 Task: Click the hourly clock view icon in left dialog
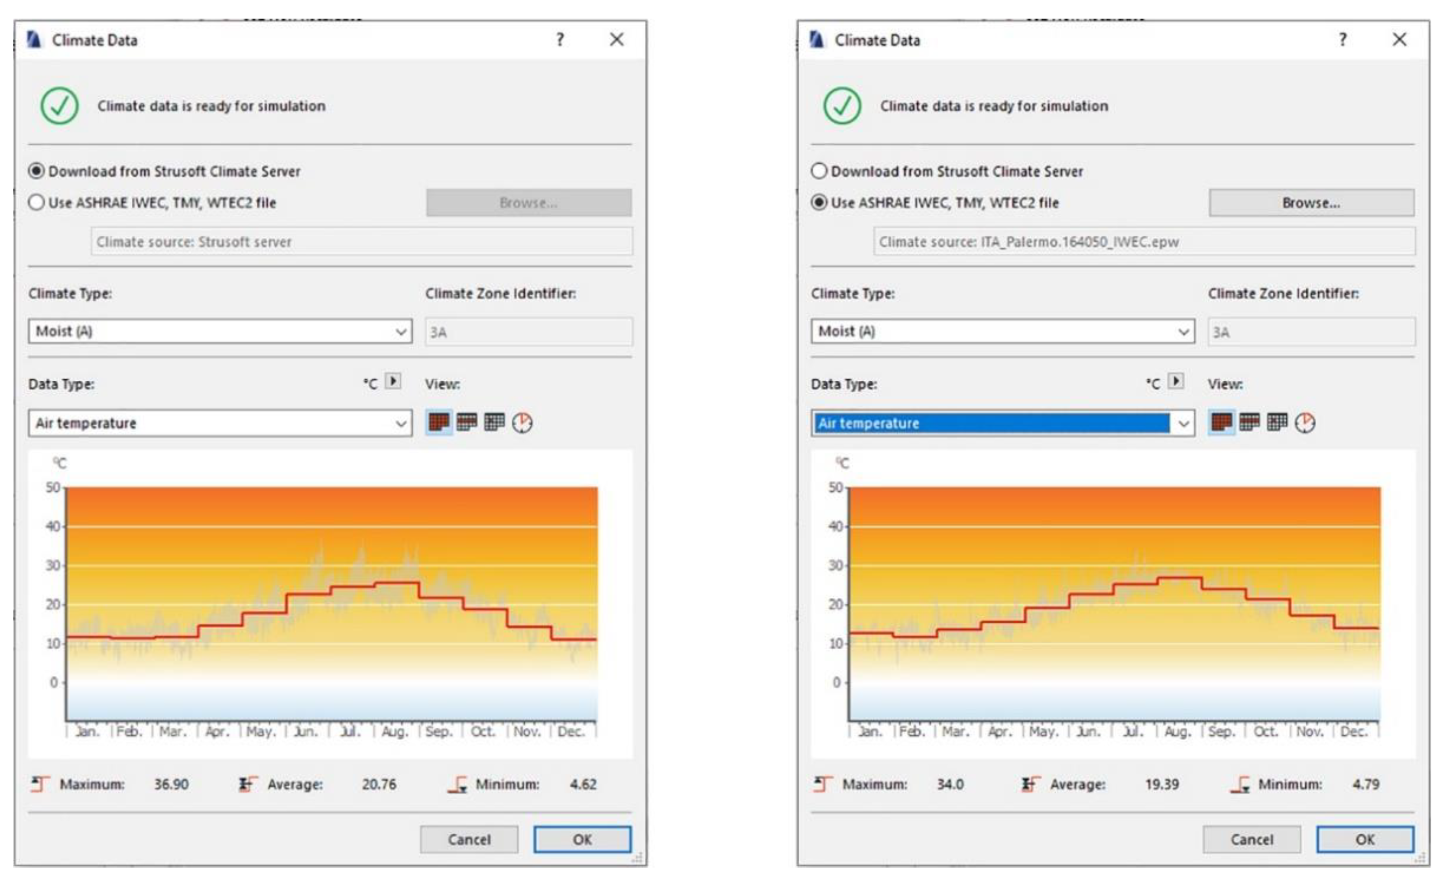pos(522,422)
